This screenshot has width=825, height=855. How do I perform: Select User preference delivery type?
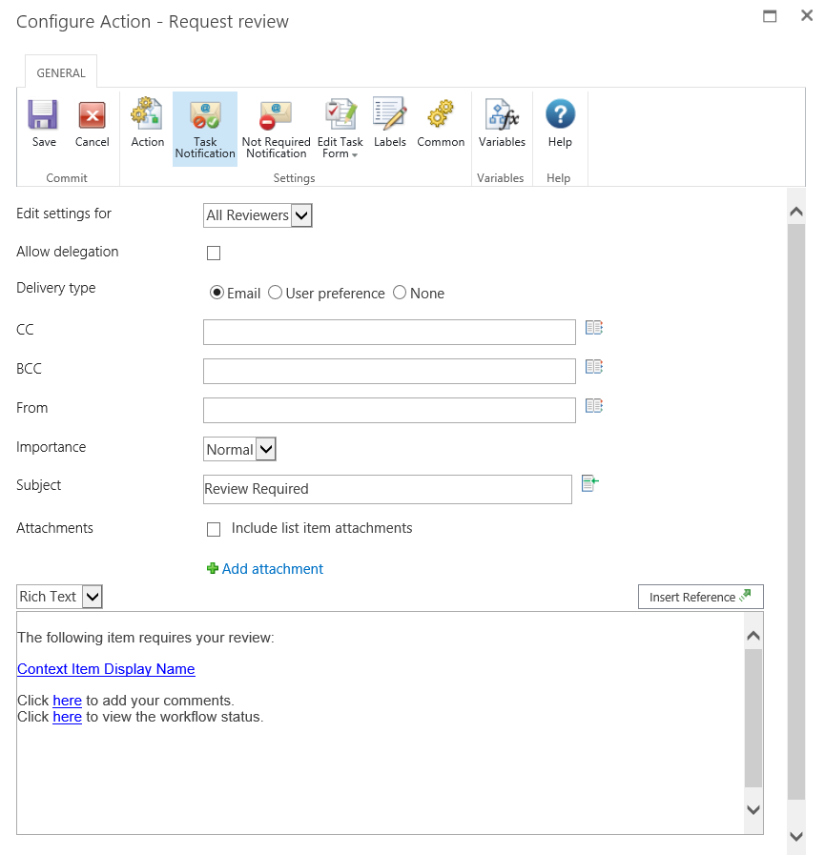pyautogui.click(x=275, y=293)
